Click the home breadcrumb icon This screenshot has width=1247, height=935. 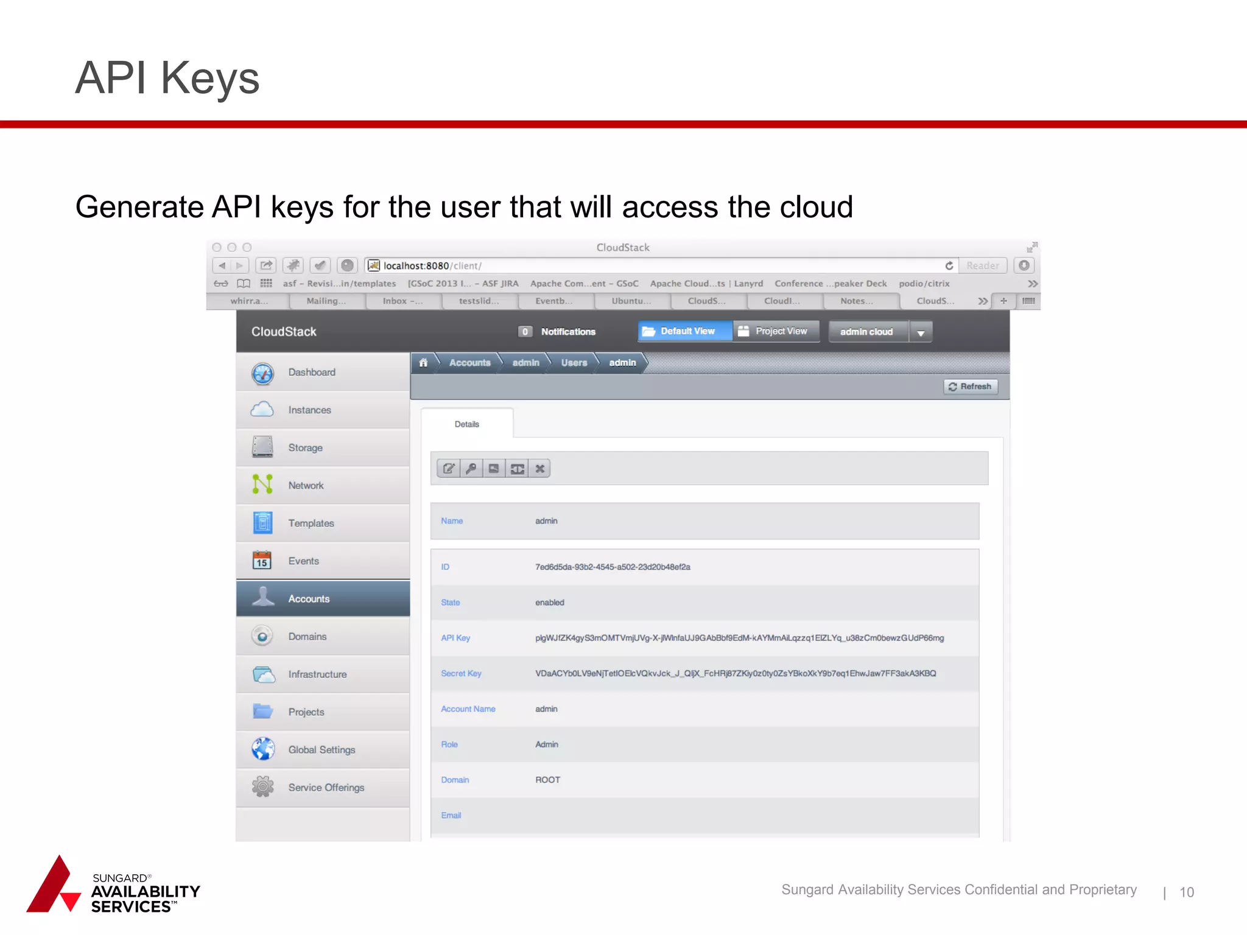(423, 362)
